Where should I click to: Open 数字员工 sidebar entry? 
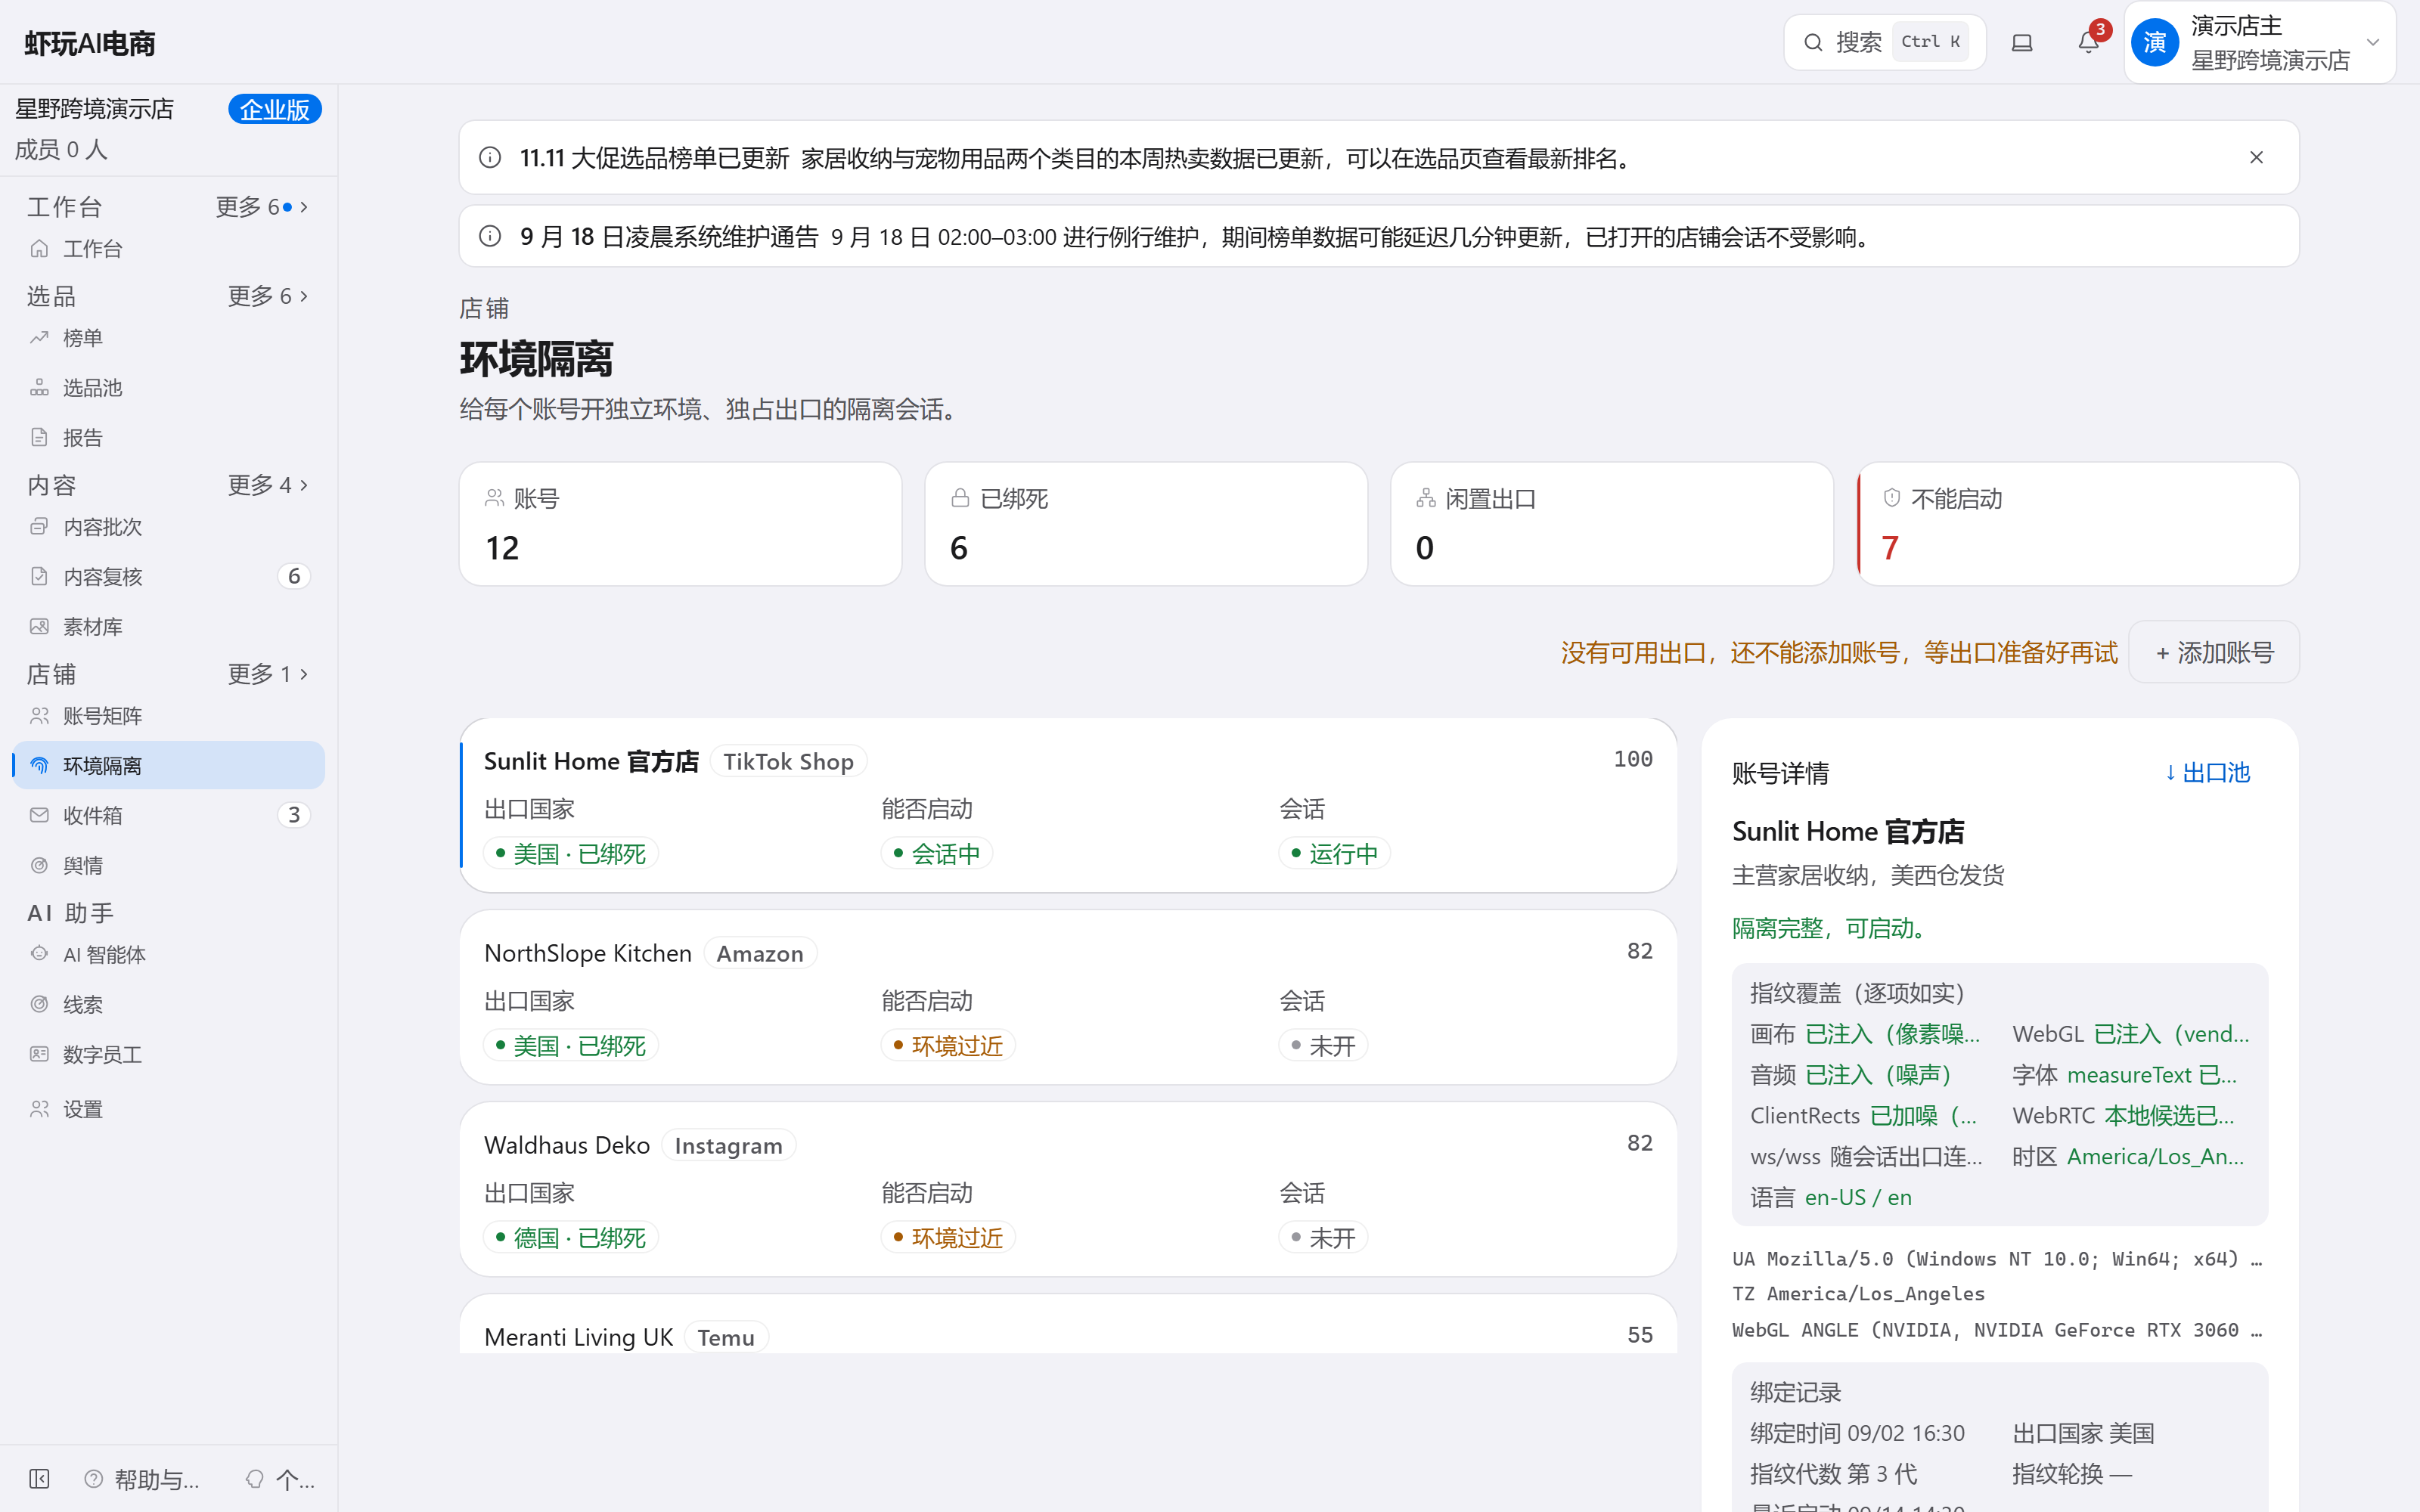(x=168, y=1055)
